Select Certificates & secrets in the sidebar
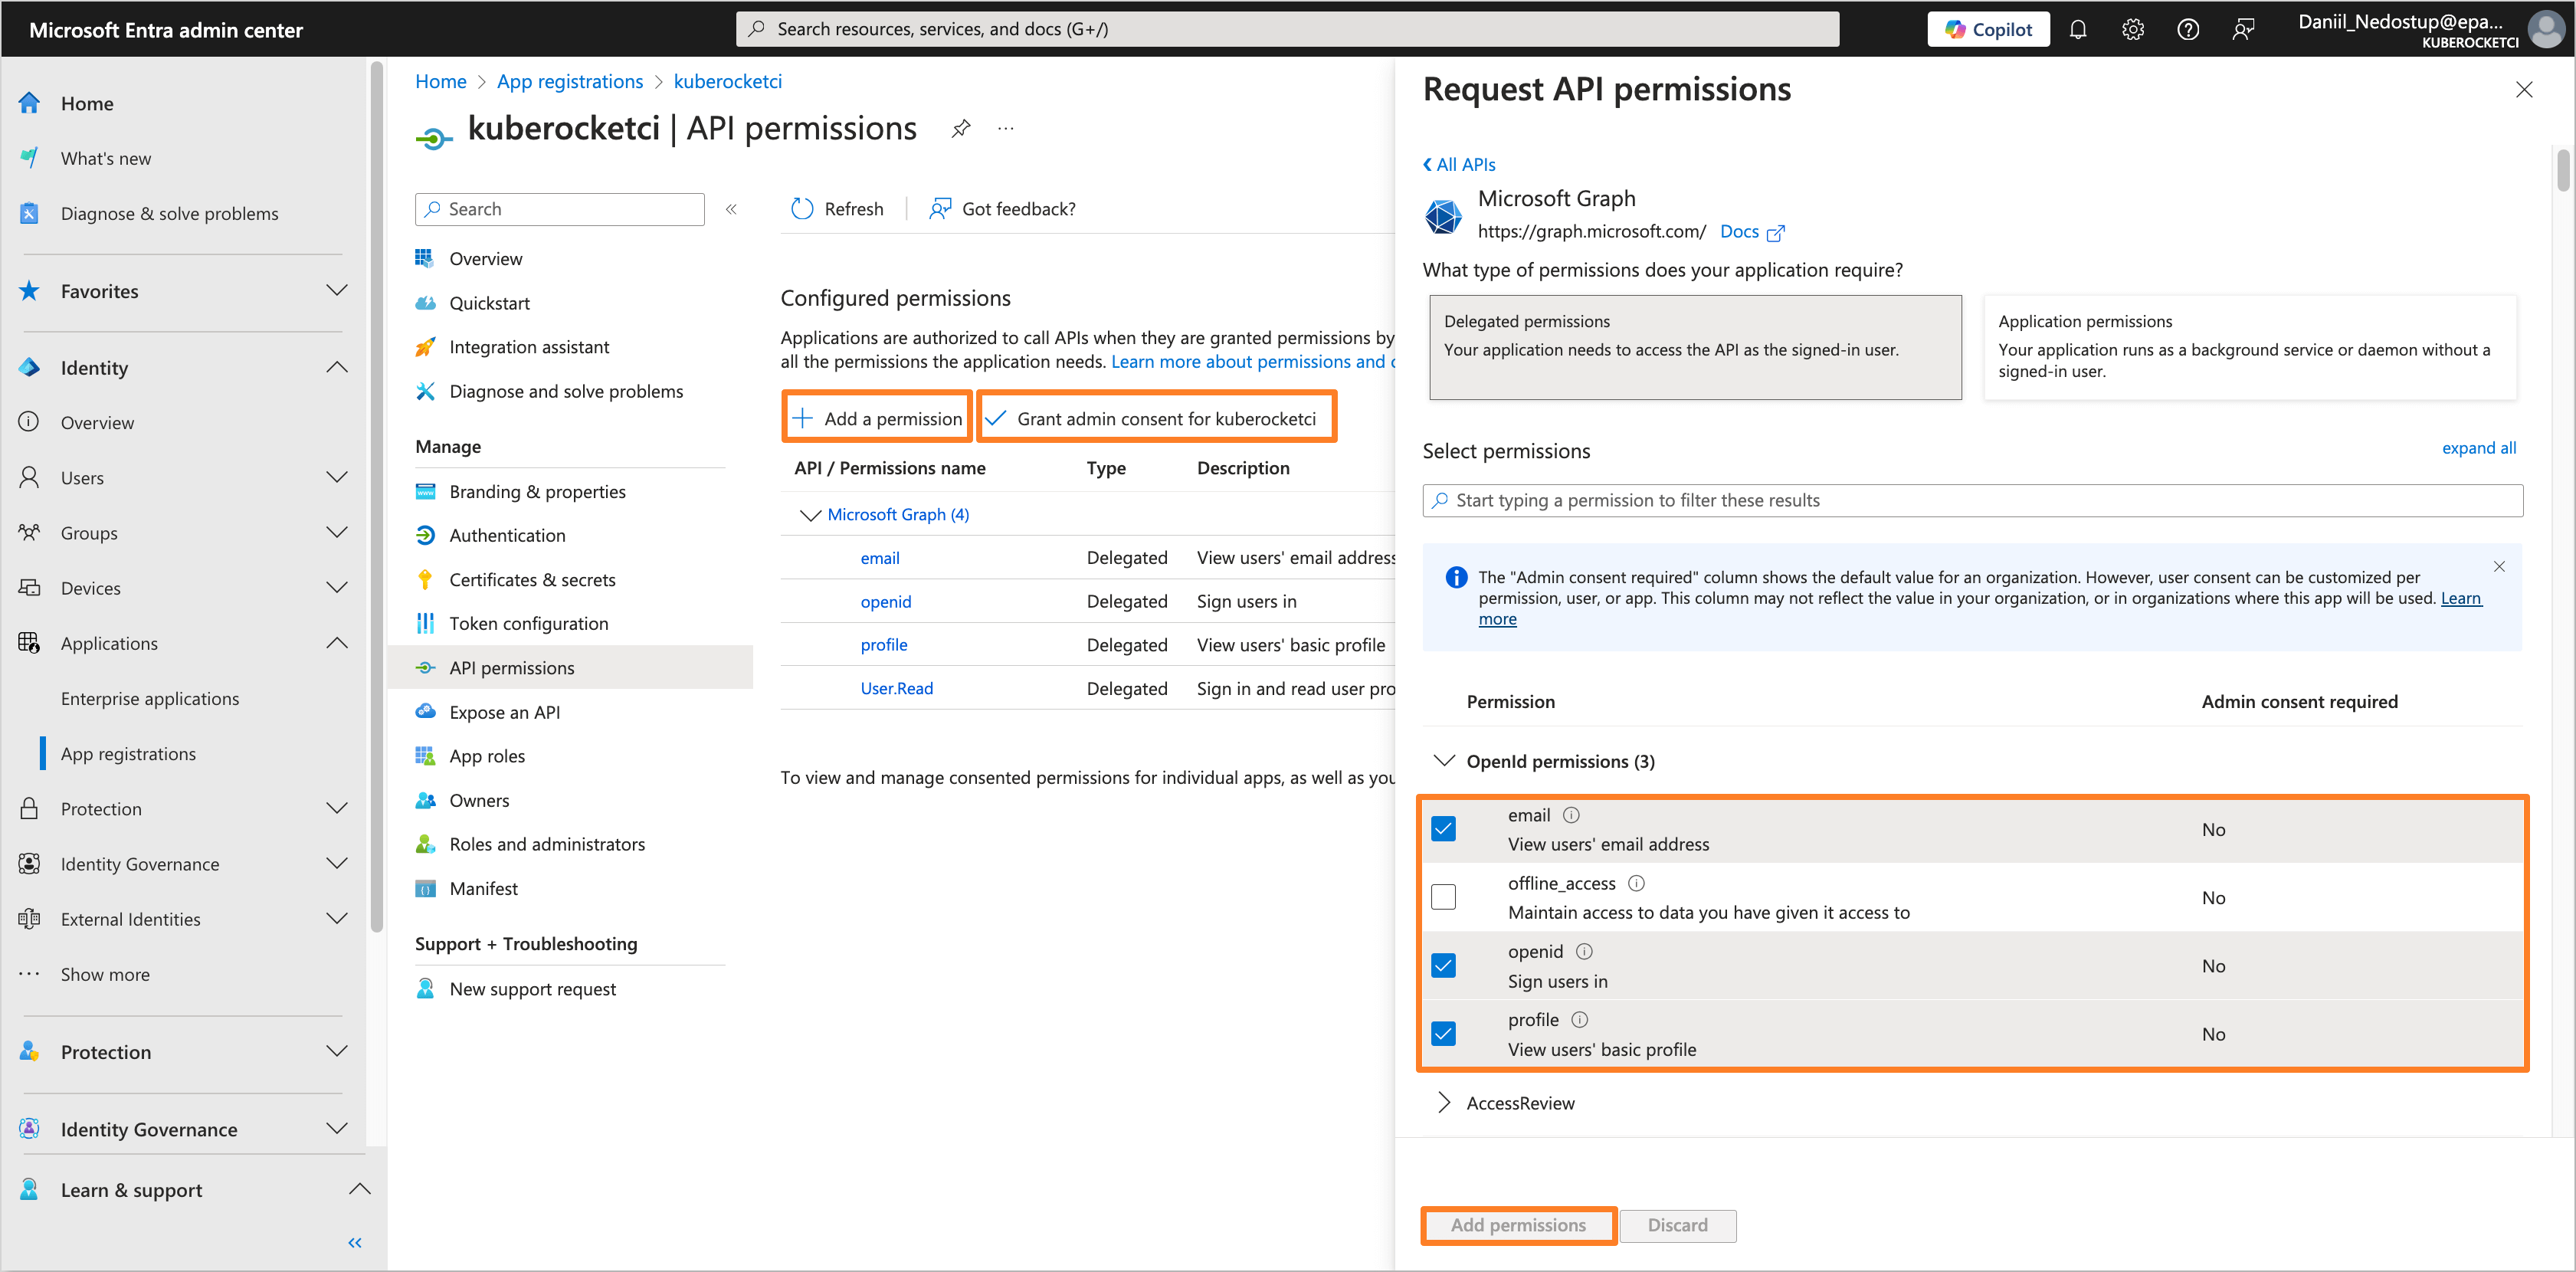The height and width of the screenshot is (1272, 2576). tap(532, 579)
